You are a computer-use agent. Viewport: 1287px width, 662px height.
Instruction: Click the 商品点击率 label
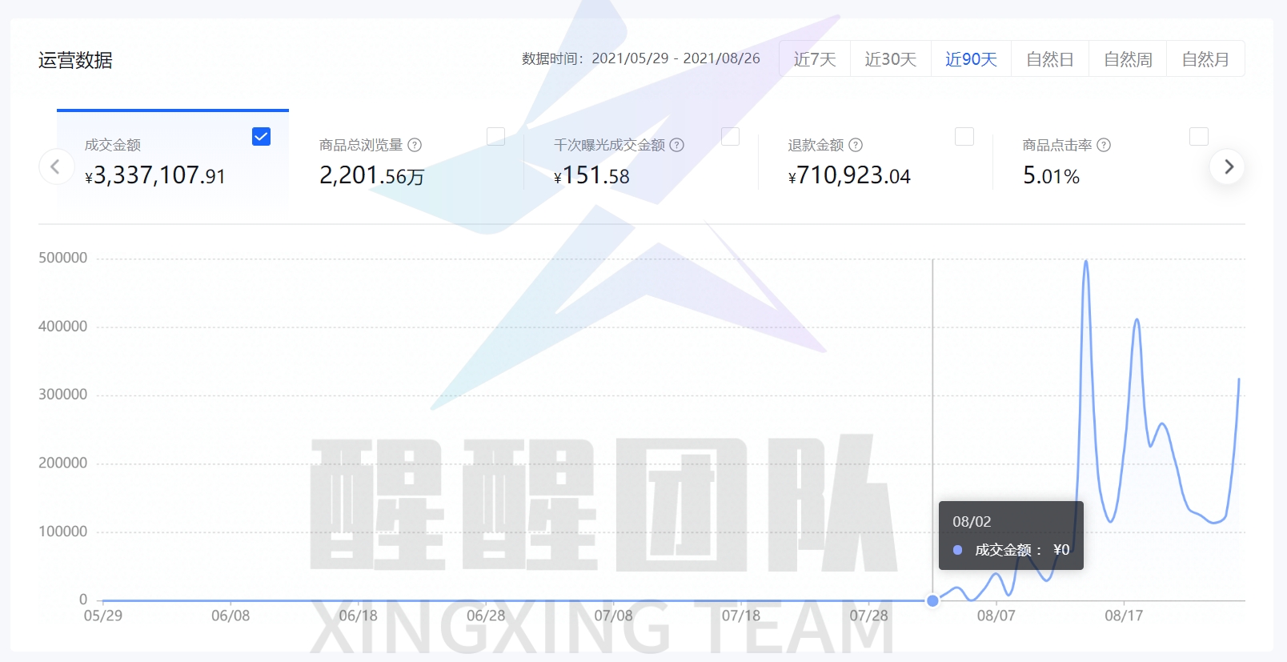click(1057, 145)
